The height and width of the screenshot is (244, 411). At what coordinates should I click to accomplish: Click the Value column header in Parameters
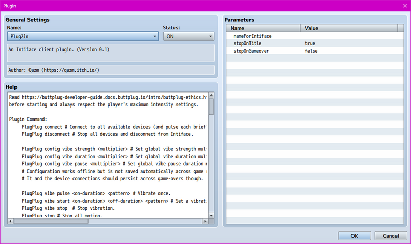coord(348,28)
